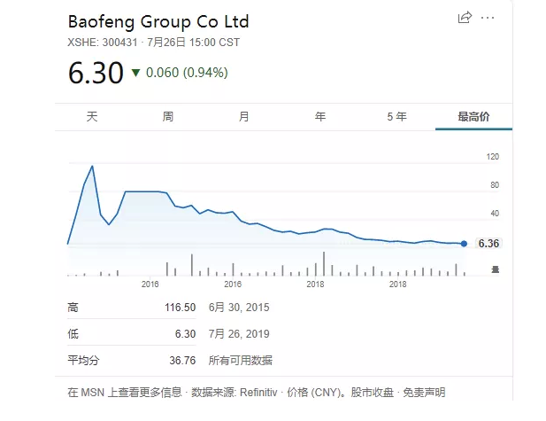Select the 天 (day) range tab
Viewport: 546px width, 421px height.
[92, 117]
